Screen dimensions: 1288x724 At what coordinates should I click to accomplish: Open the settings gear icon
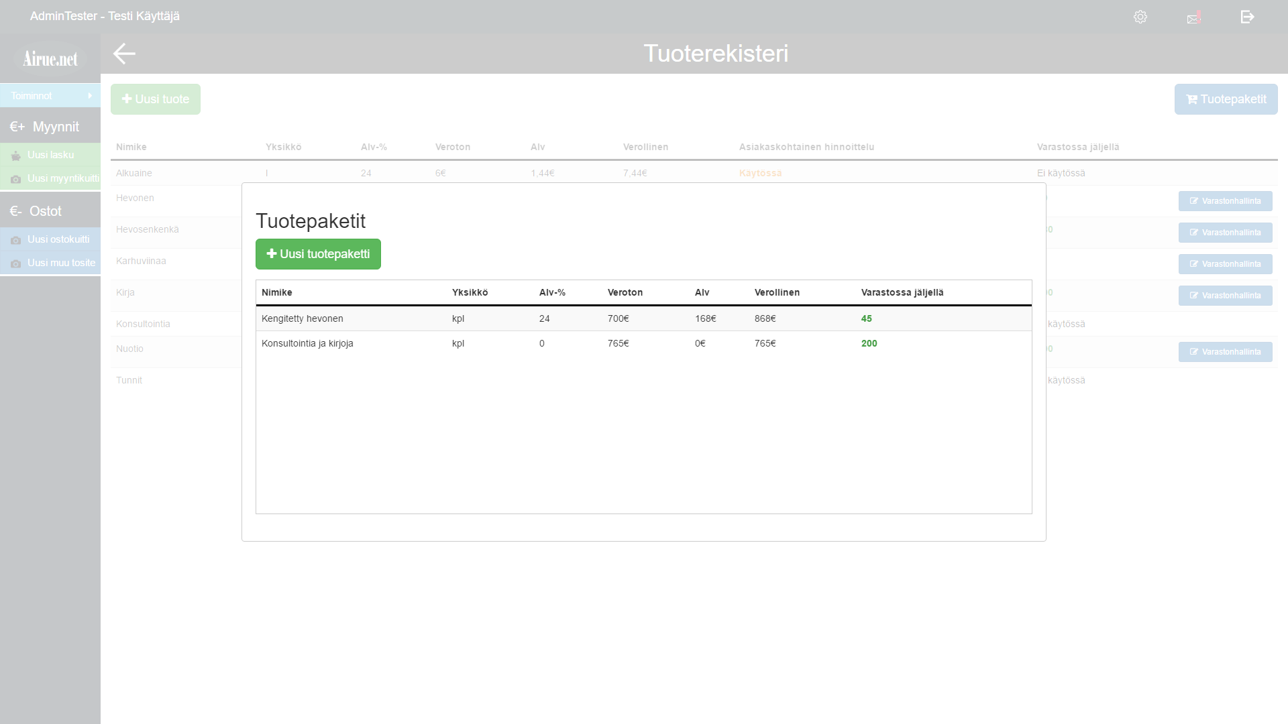[1140, 17]
